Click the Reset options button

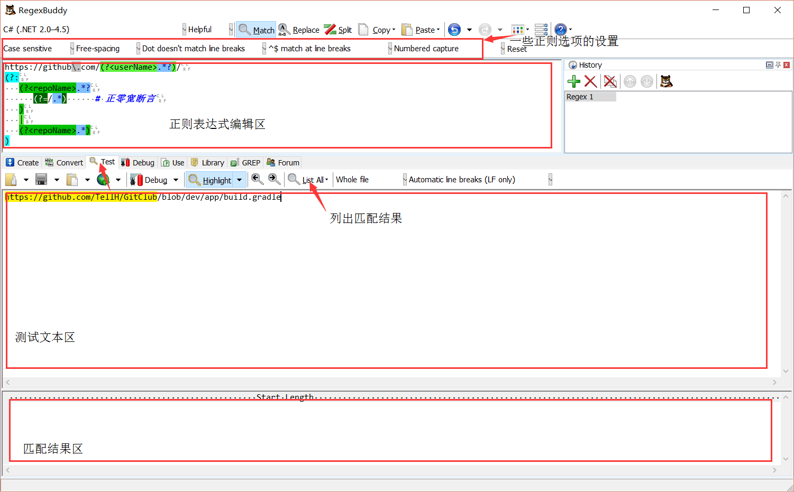516,49
